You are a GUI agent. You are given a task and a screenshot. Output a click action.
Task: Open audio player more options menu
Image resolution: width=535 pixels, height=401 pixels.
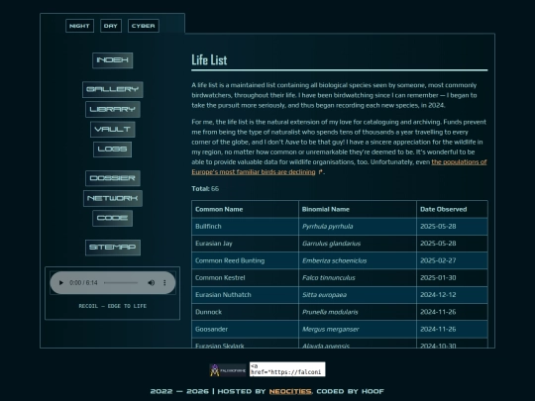pyautogui.click(x=164, y=282)
